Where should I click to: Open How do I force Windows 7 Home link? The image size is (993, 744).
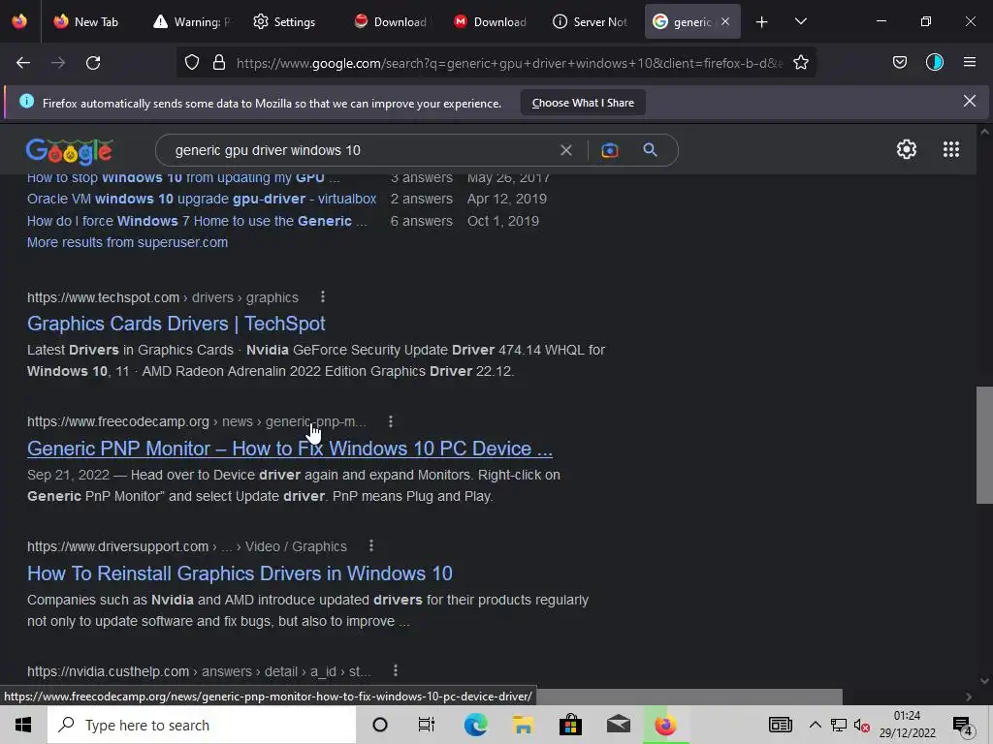[x=197, y=221]
